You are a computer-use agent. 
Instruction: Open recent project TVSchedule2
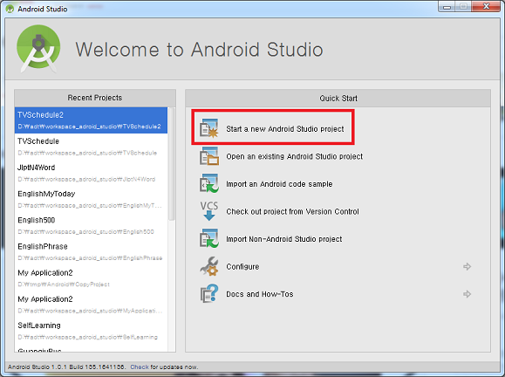(x=92, y=120)
